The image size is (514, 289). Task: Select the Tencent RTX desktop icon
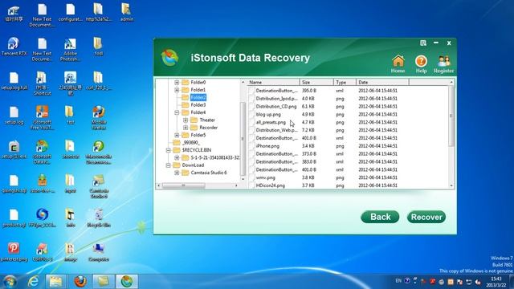pos(14,47)
